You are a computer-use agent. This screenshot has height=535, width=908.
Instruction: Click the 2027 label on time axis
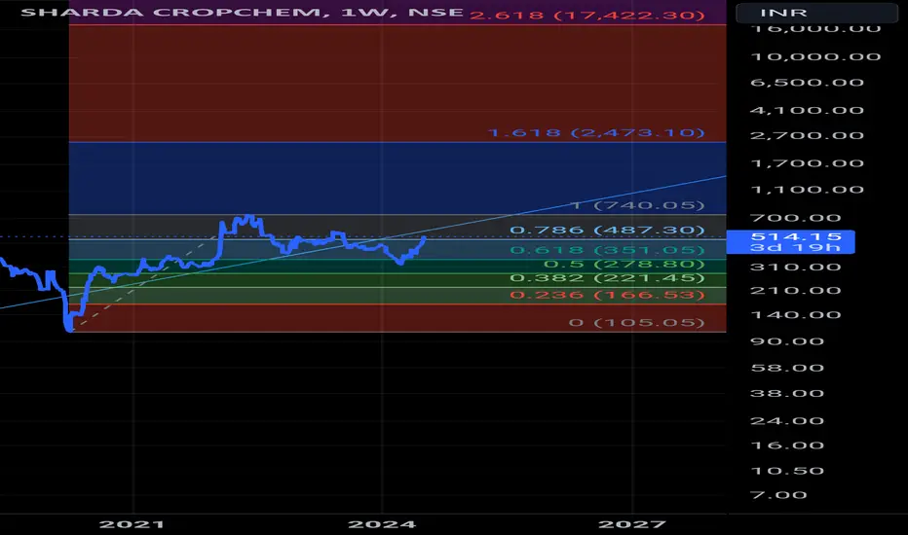click(x=631, y=524)
